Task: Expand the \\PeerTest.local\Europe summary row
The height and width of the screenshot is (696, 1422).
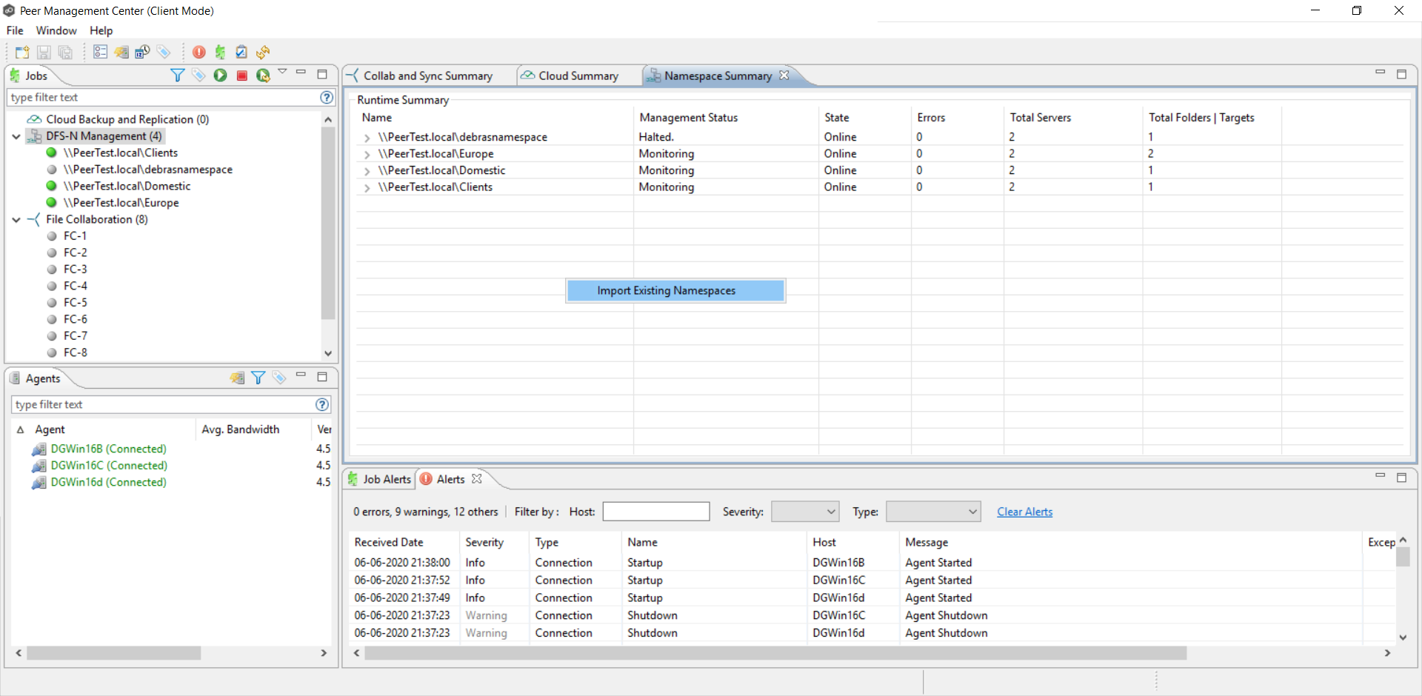Action: point(367,154)
